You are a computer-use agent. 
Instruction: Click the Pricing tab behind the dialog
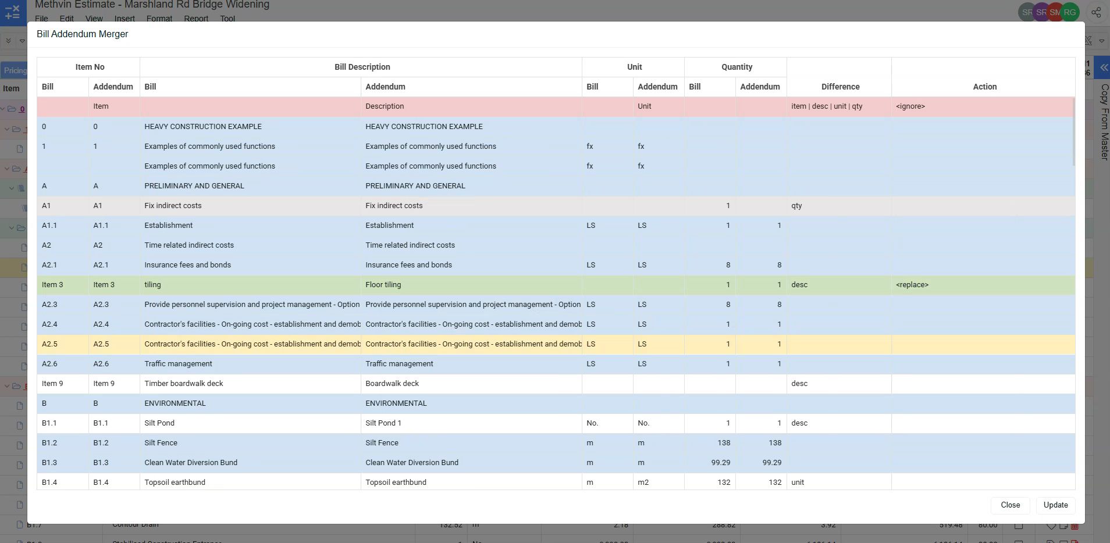point(14,70)
